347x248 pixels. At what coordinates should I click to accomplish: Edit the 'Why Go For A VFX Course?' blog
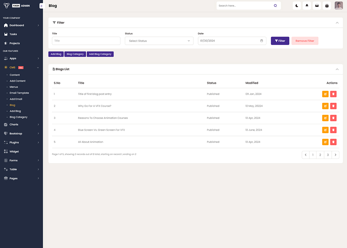click(x=325, y=106)
